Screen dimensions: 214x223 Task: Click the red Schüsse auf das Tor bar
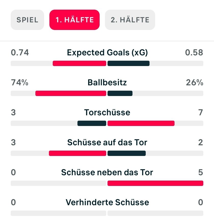78,153
